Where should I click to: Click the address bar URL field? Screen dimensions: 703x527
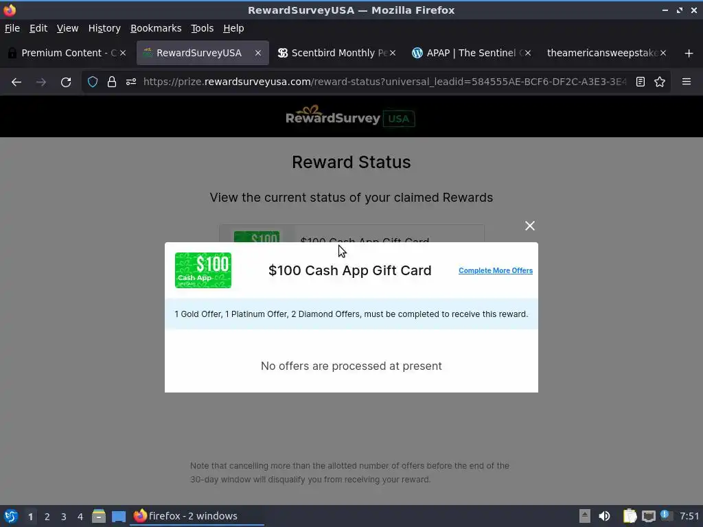point(384,82)
